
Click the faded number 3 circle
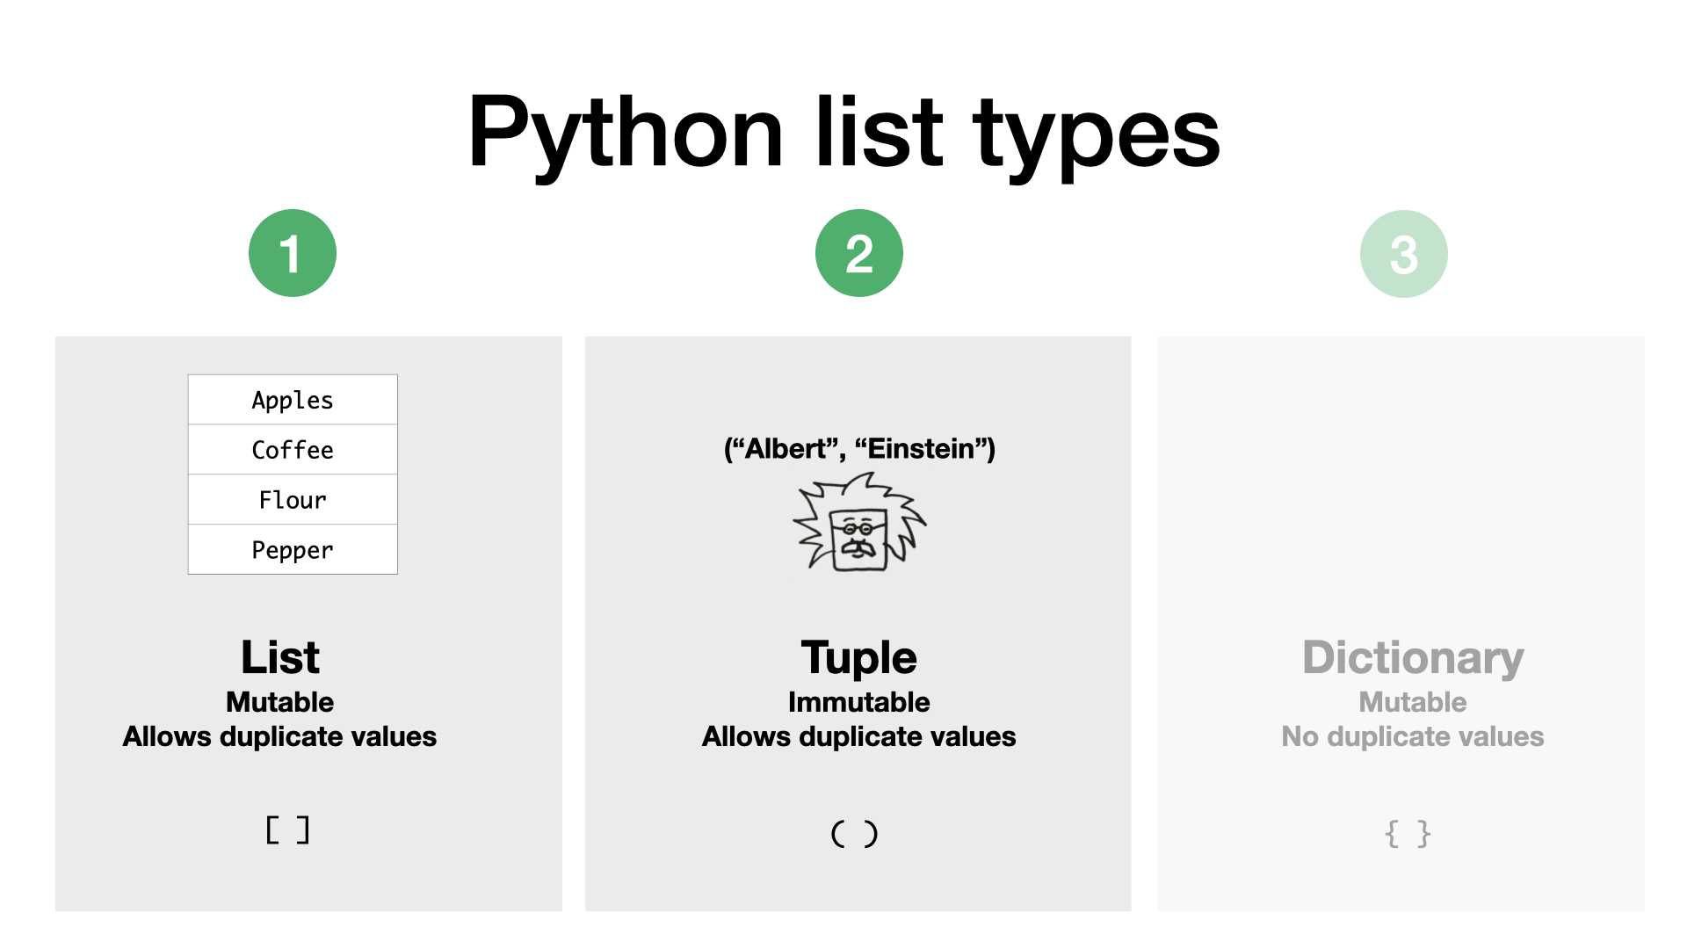(1404, 254)
